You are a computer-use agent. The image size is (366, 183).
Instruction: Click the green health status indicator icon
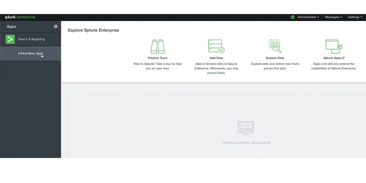(x=292, y=17)
